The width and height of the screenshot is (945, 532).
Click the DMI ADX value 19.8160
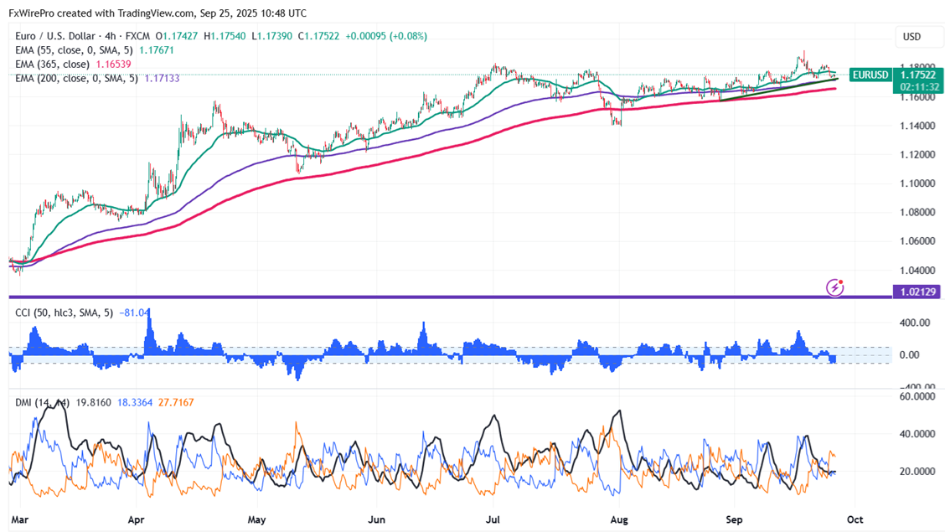click(94, 402)
